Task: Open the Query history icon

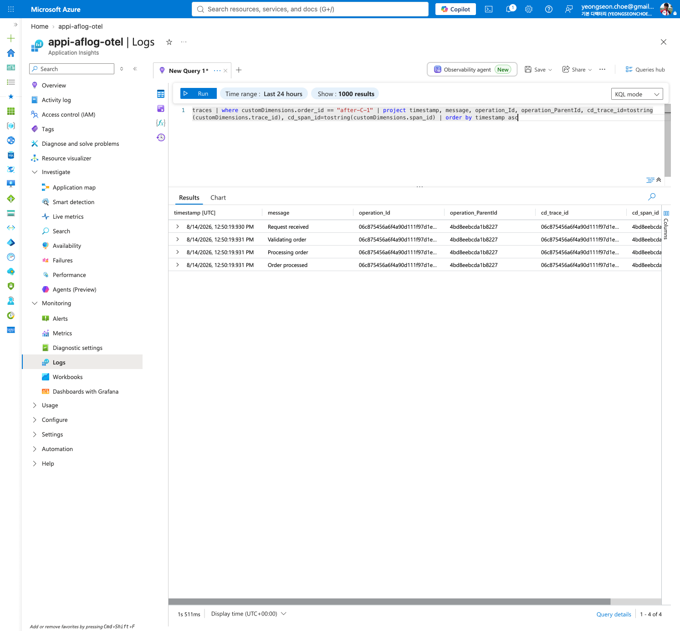Action: (x=161, y=138)
